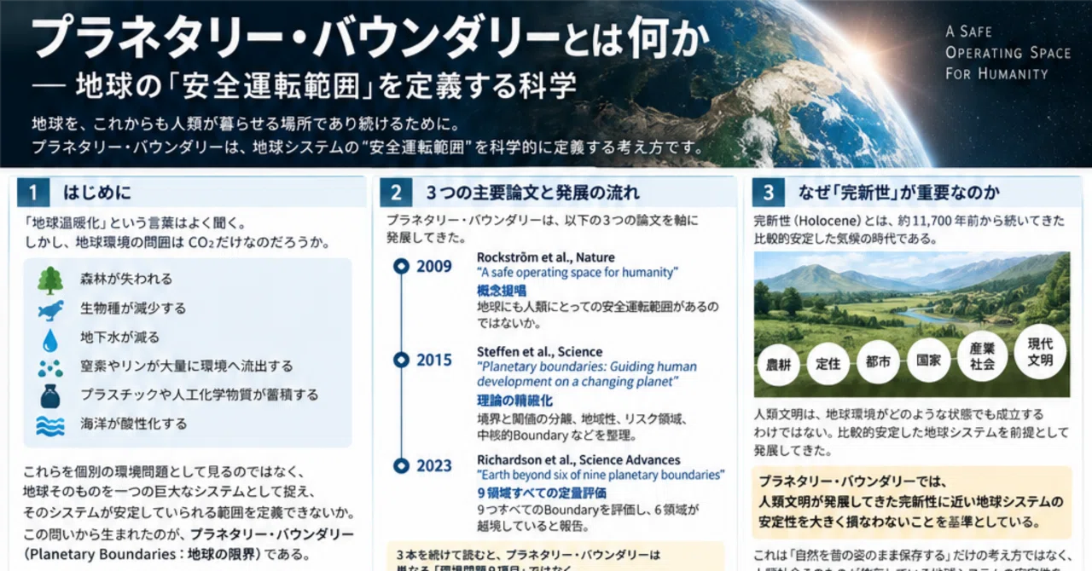Click the 産業社会 circle
This screenshot has height=571, width=1092.
982,356
